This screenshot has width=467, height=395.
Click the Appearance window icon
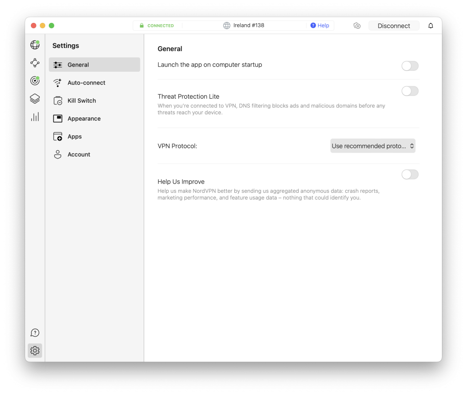(58, 119)
